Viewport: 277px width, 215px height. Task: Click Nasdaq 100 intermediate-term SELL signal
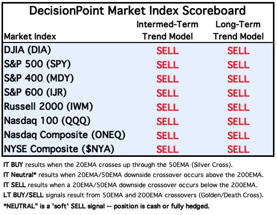click(168, 121)
